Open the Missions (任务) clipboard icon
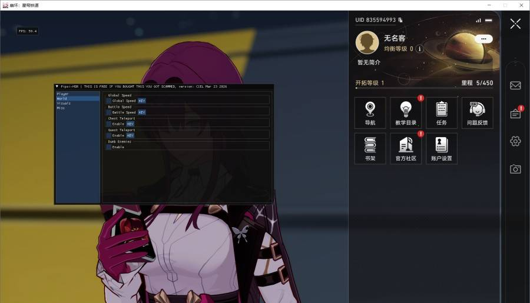Viewport: 530px width, 303px height. coord(442,113)
